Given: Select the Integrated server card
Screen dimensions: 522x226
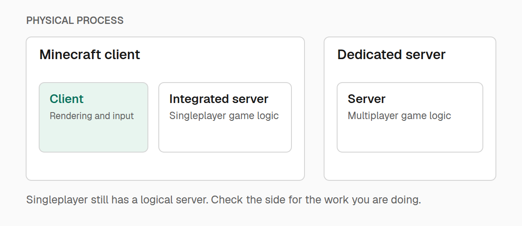Looking at the screenshot, I should [225, 117].
